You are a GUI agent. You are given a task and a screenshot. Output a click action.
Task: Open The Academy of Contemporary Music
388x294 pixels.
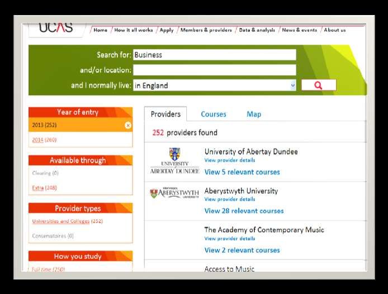coord(264,230)
